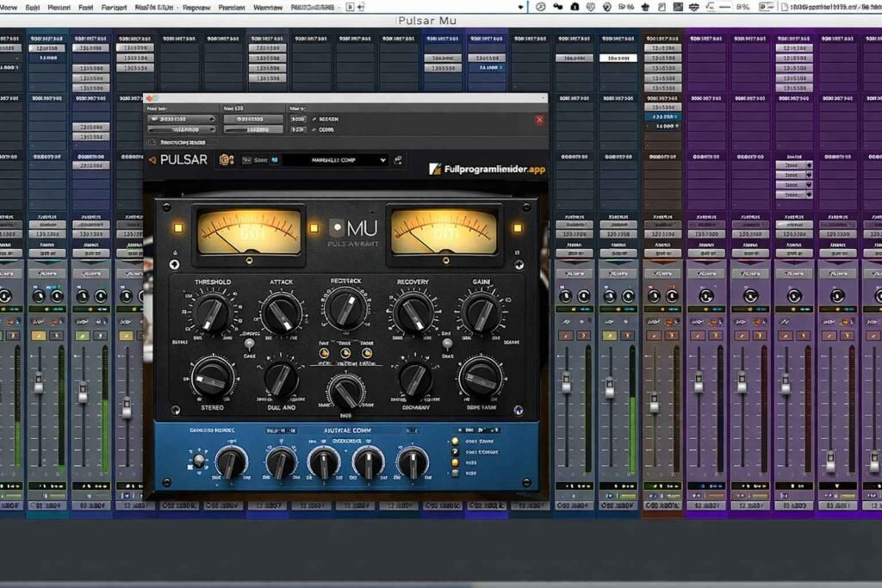Click the compare icon right of preset dropdown
The height and width of the screenshot is (588, 882).
point(398,160)
